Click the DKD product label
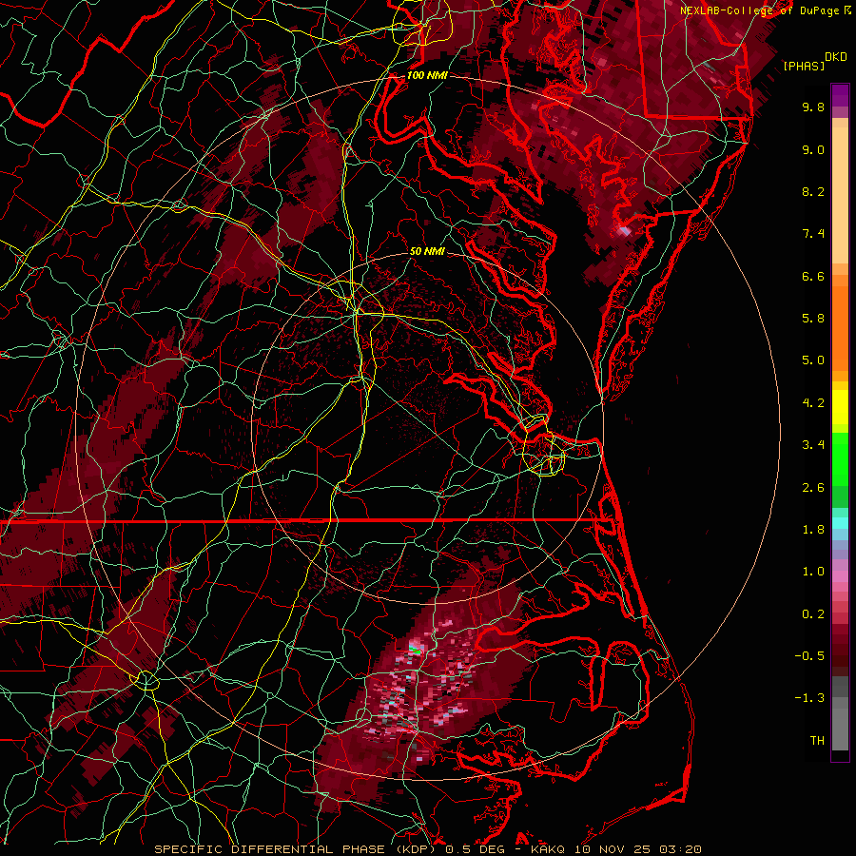The width and height of the screenshot is (856, 856). click(836, 57)
